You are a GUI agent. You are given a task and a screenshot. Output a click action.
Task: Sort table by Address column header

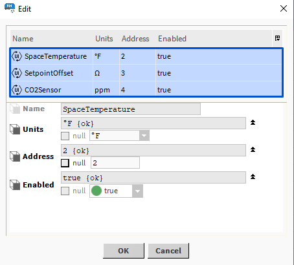click(x=135, y=39)
